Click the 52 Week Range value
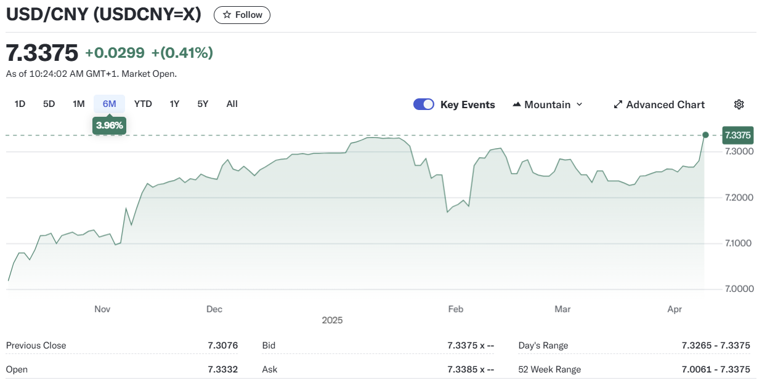This screenshot has height=386, width=762. pyautogui.click(x=716, y=369)
